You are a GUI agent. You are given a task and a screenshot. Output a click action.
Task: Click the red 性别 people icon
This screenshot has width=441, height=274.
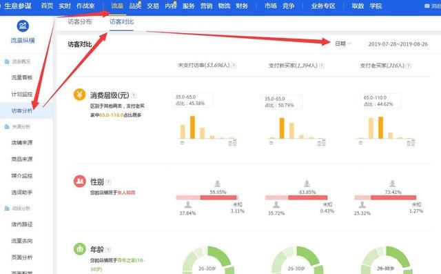pyautogui.click(x=80, y=181)
